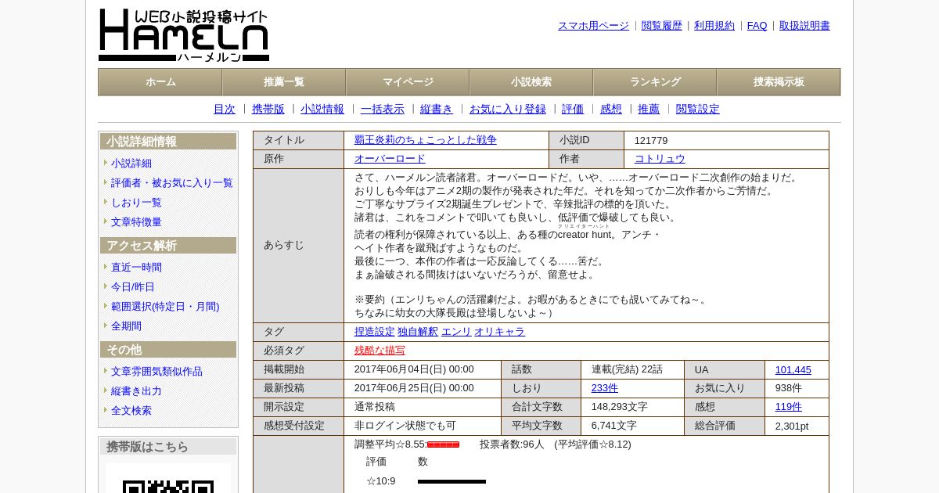Open 直近一時間 access analysis

[136, 268]
